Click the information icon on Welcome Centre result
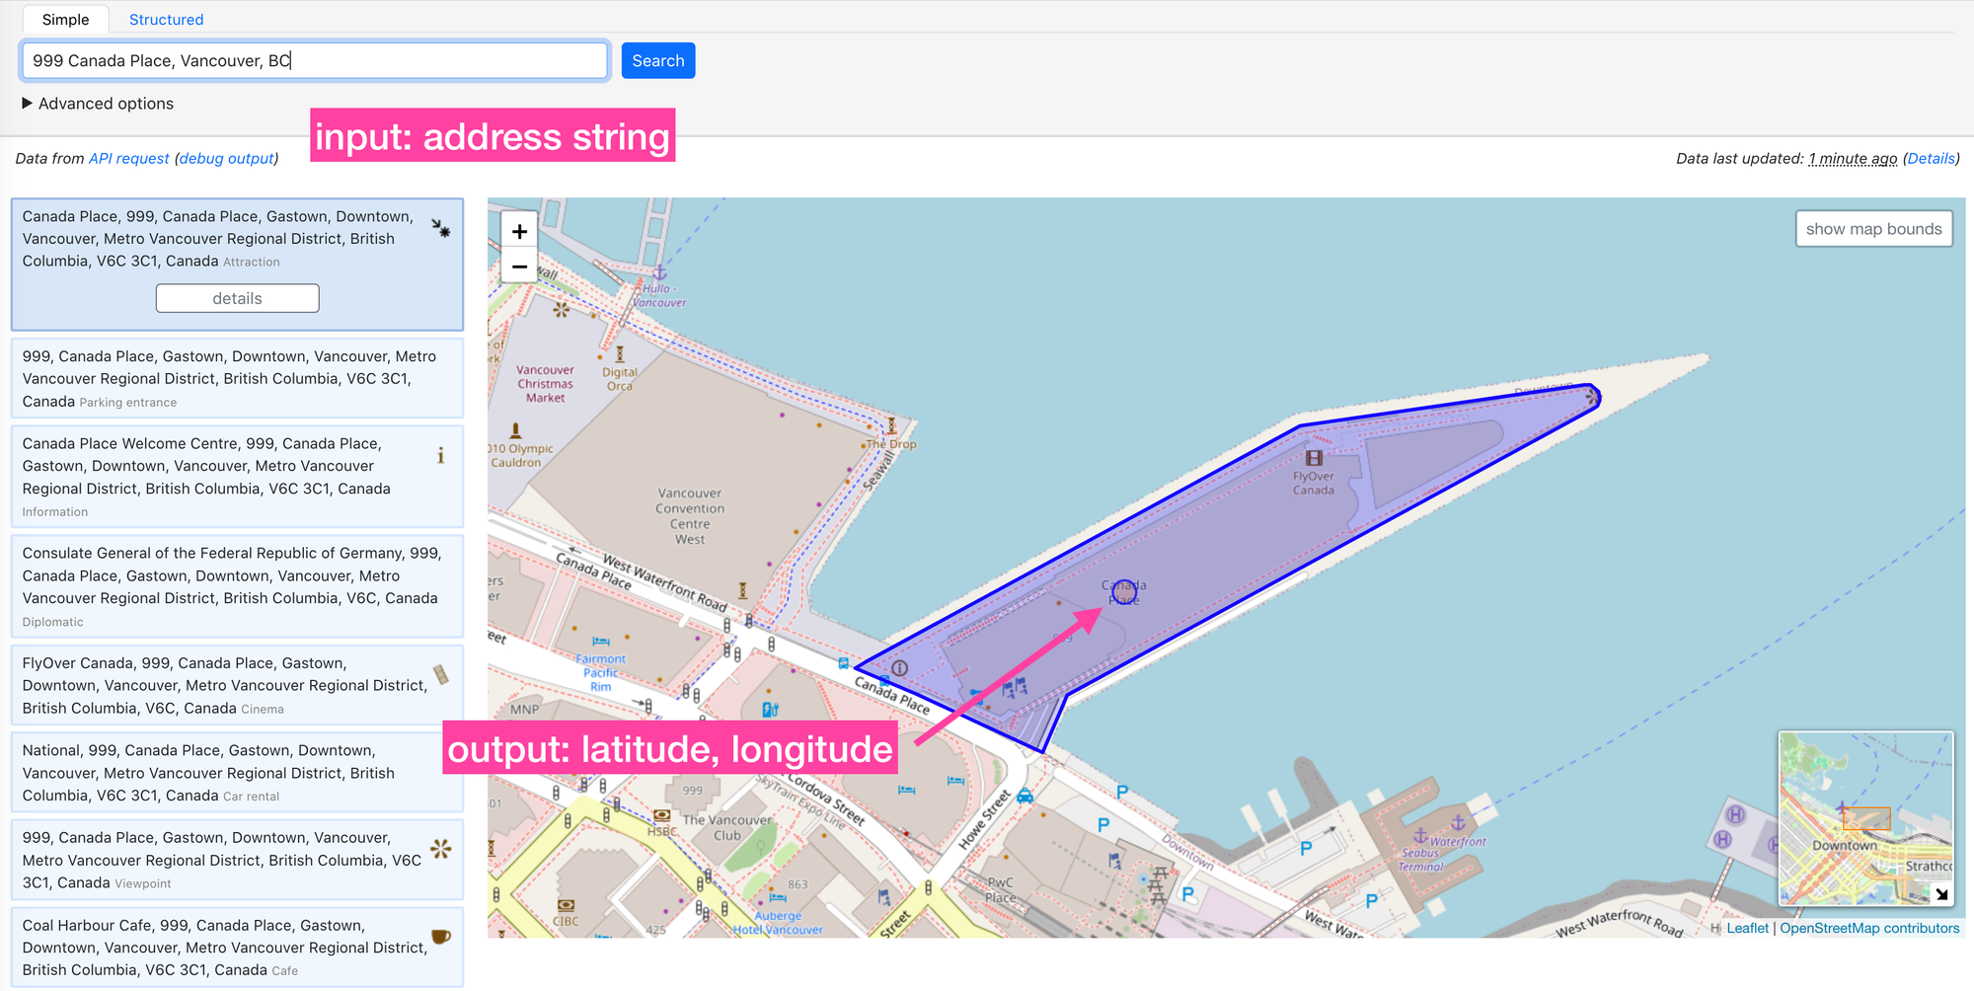This screenshot has height=991, width=1974. click(x=441, y=455)
